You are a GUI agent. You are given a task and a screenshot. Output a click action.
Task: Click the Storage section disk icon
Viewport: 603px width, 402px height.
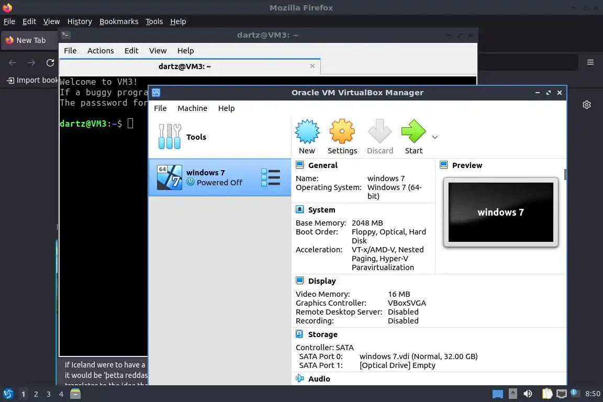click(x=299, y=334)
